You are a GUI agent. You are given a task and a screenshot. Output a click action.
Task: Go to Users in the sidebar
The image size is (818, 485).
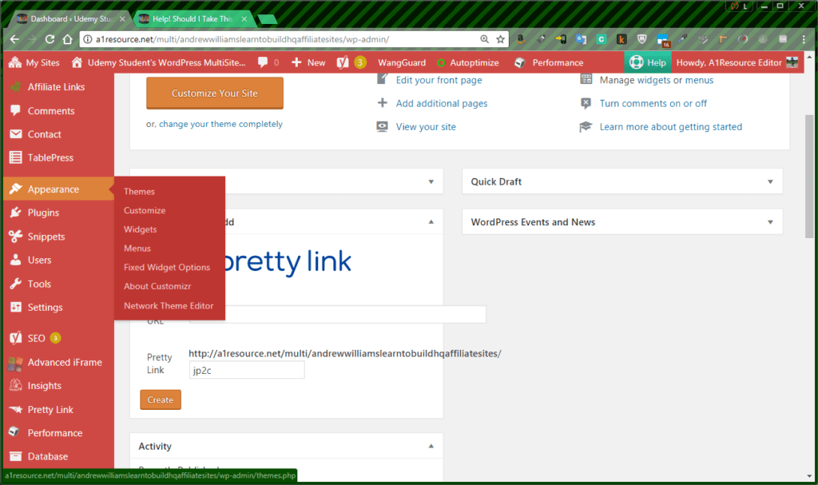(x=39, y=260)
